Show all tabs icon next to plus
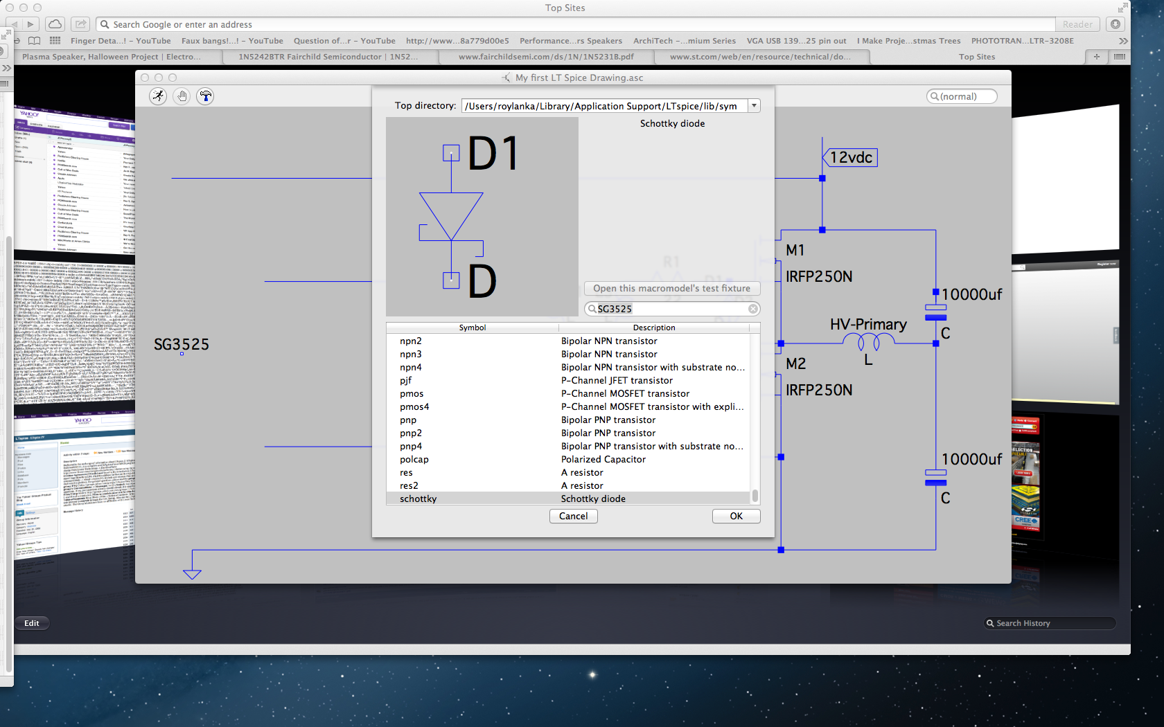 [x=1120, y=57]
